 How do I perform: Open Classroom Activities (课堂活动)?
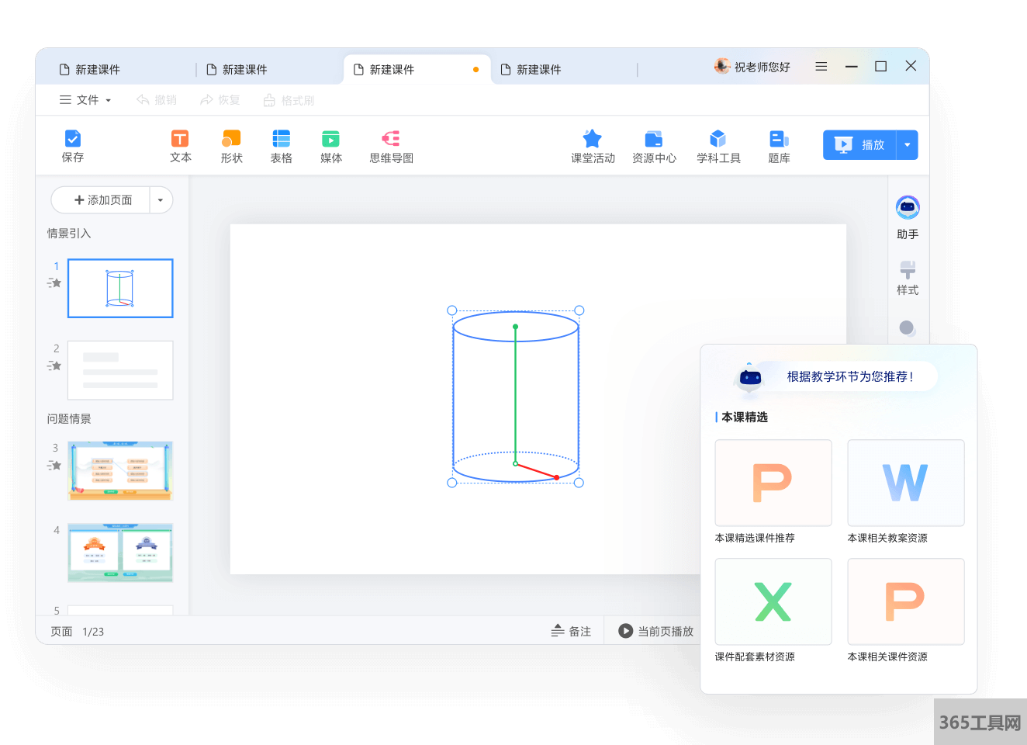593,140
